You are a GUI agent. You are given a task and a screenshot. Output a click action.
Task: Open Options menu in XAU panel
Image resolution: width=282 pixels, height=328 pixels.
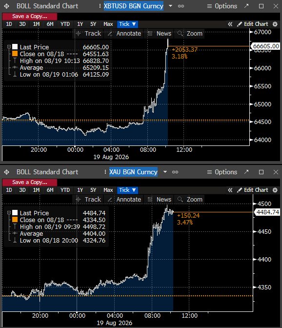click(x=222, y=172)
